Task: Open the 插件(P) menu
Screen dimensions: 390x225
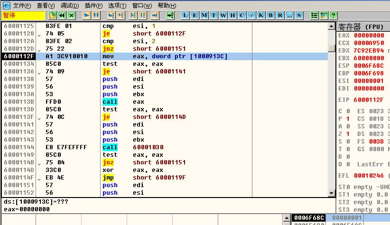Action: coord(93,6)
